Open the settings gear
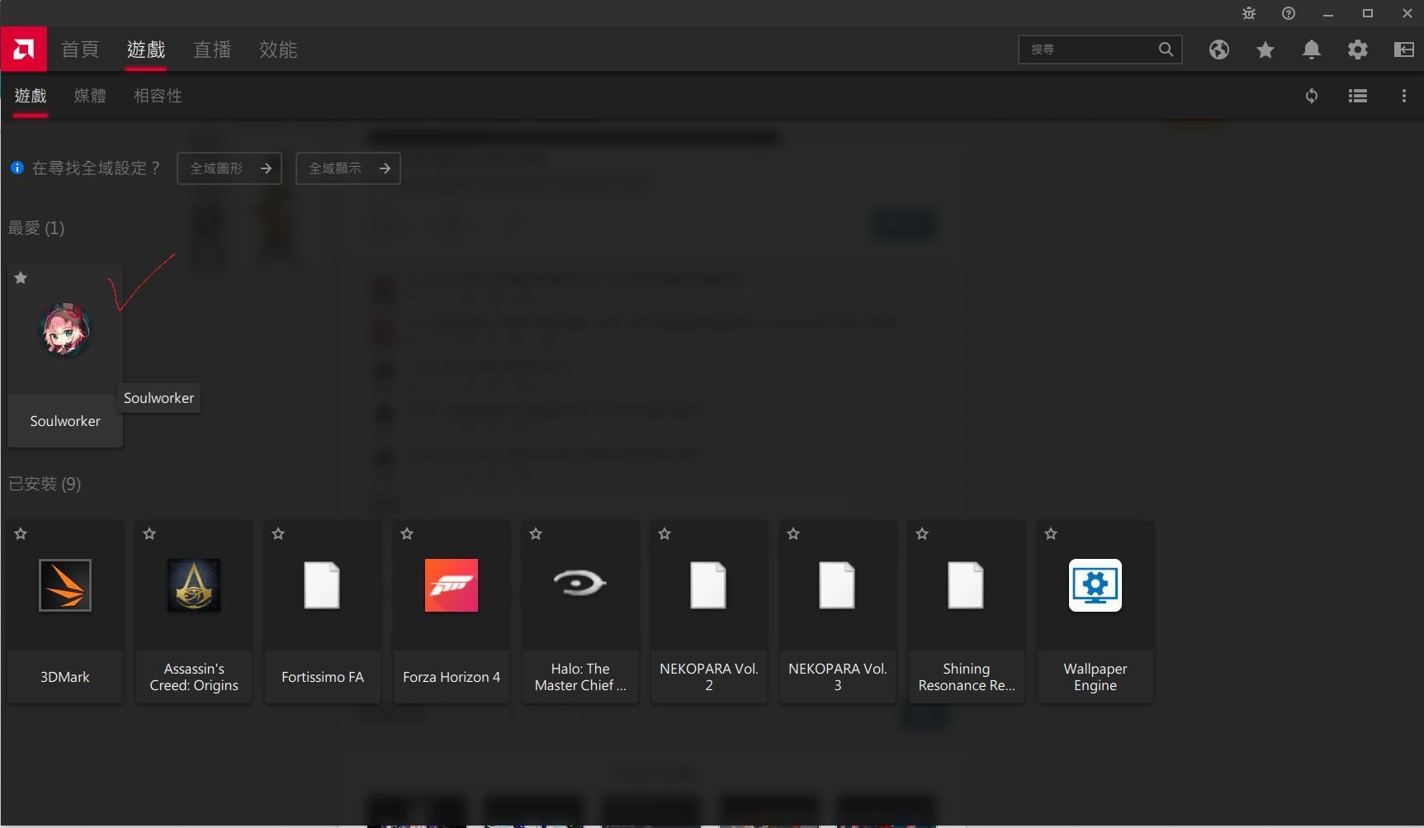 [1358, 50]
